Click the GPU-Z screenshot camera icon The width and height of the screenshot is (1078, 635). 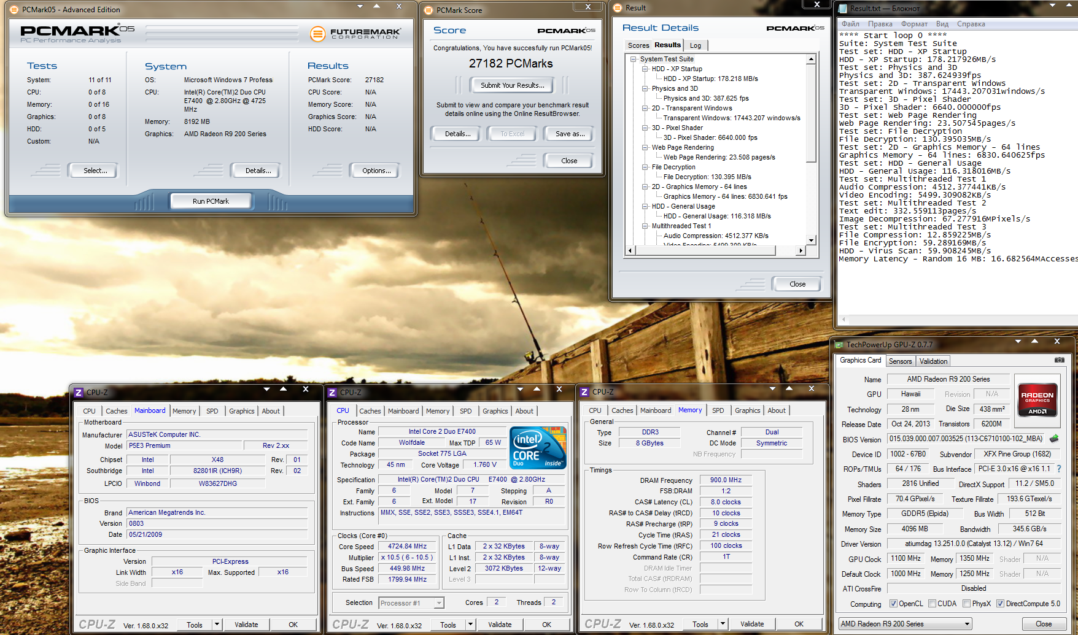point(1059,360)
